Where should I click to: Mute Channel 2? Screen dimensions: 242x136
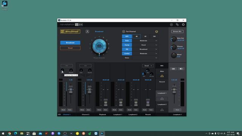point(82,110)
